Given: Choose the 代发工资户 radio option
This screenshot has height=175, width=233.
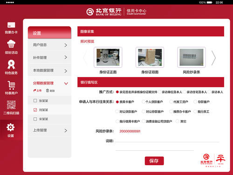Looking at the screenshot, I should (x=171, y=102).
